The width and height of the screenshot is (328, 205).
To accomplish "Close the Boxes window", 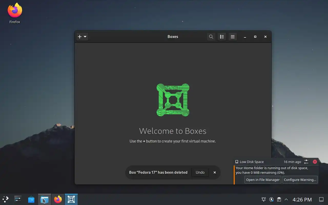I will [x=265, y=37].
